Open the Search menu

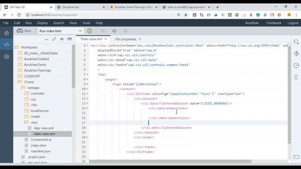58,23
